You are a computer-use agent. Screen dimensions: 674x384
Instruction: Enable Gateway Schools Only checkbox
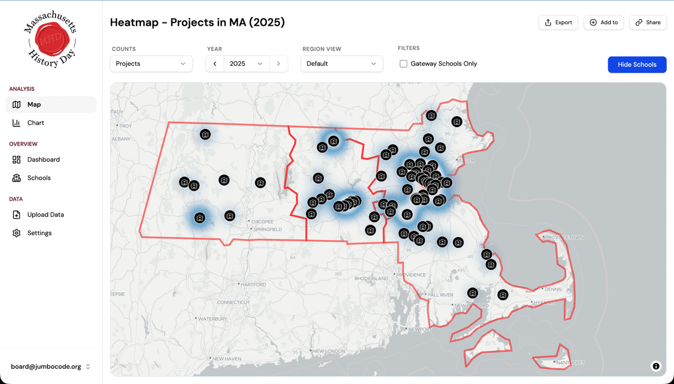click(x=403, y=64)
